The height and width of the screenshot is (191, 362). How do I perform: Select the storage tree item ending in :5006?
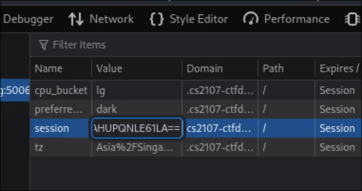[x=15, y=90]
